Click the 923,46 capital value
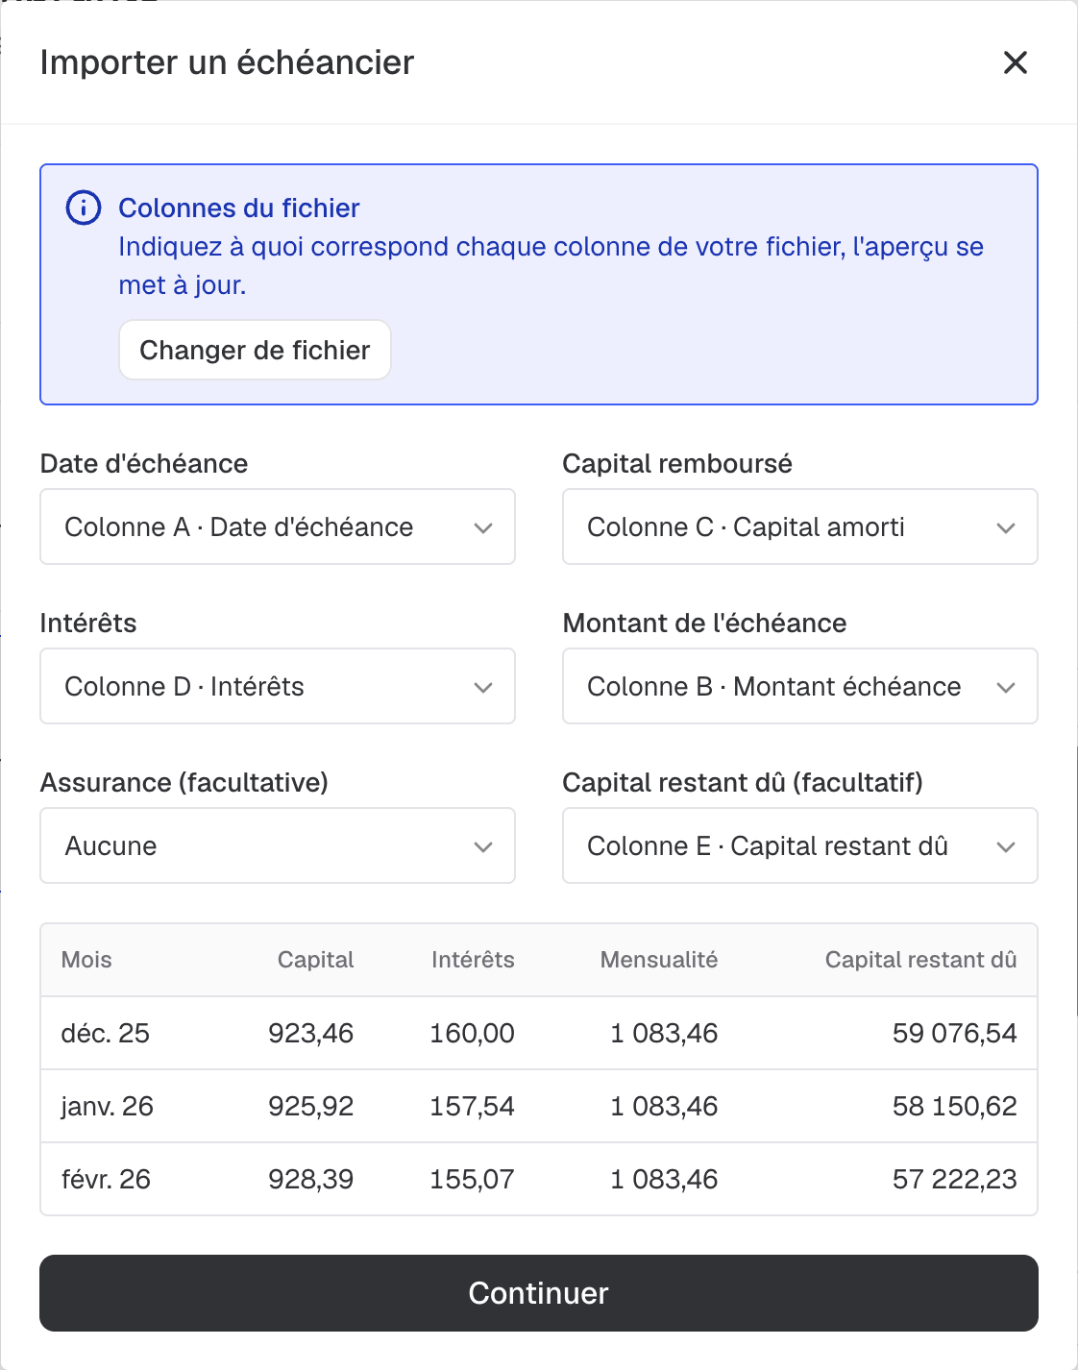The height and width of the screenshot is (1370, 1078). click(x=311, y=1033)
